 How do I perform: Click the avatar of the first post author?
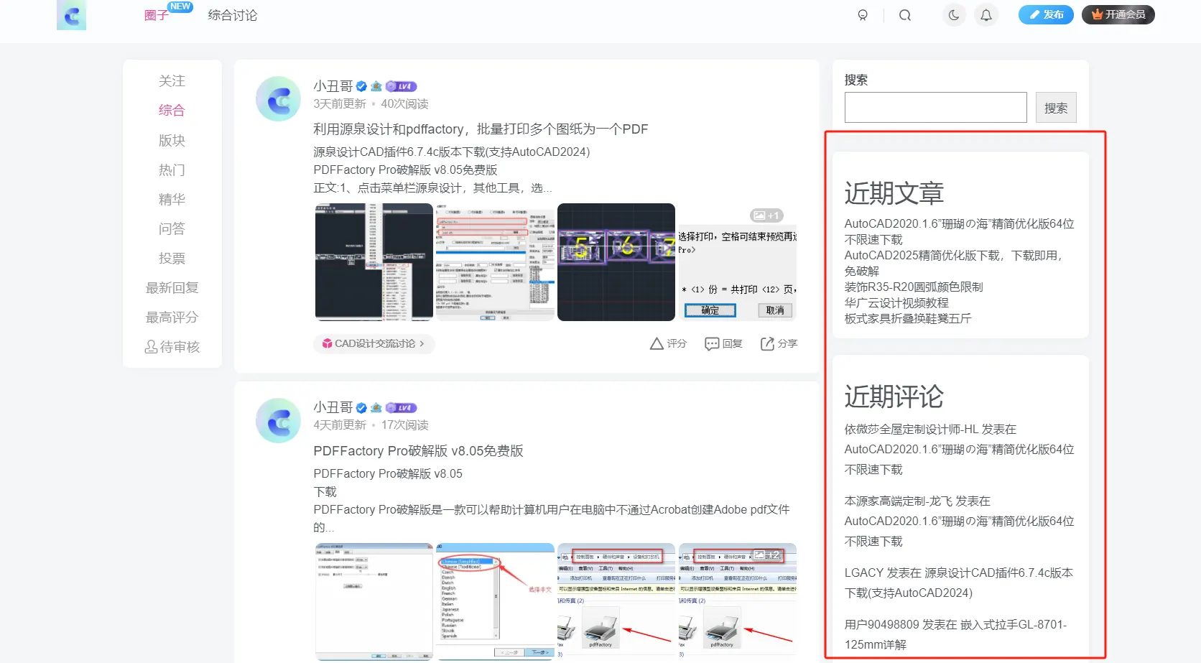(278, 98)
